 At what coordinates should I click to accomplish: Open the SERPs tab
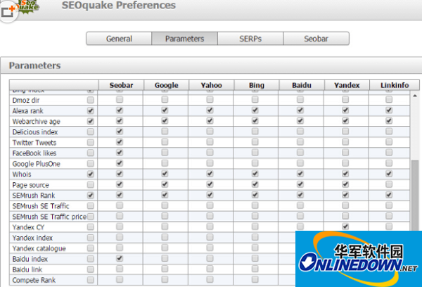250,39
